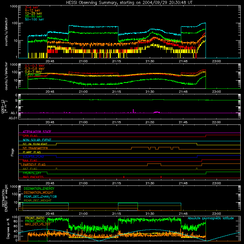
Task: Click the 3-6 keV legend label
Action: coord(31,7)
